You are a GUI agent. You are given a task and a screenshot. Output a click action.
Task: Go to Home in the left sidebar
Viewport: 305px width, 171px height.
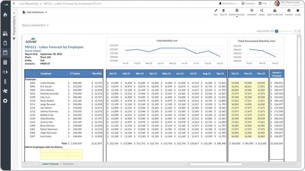[5, 15]
